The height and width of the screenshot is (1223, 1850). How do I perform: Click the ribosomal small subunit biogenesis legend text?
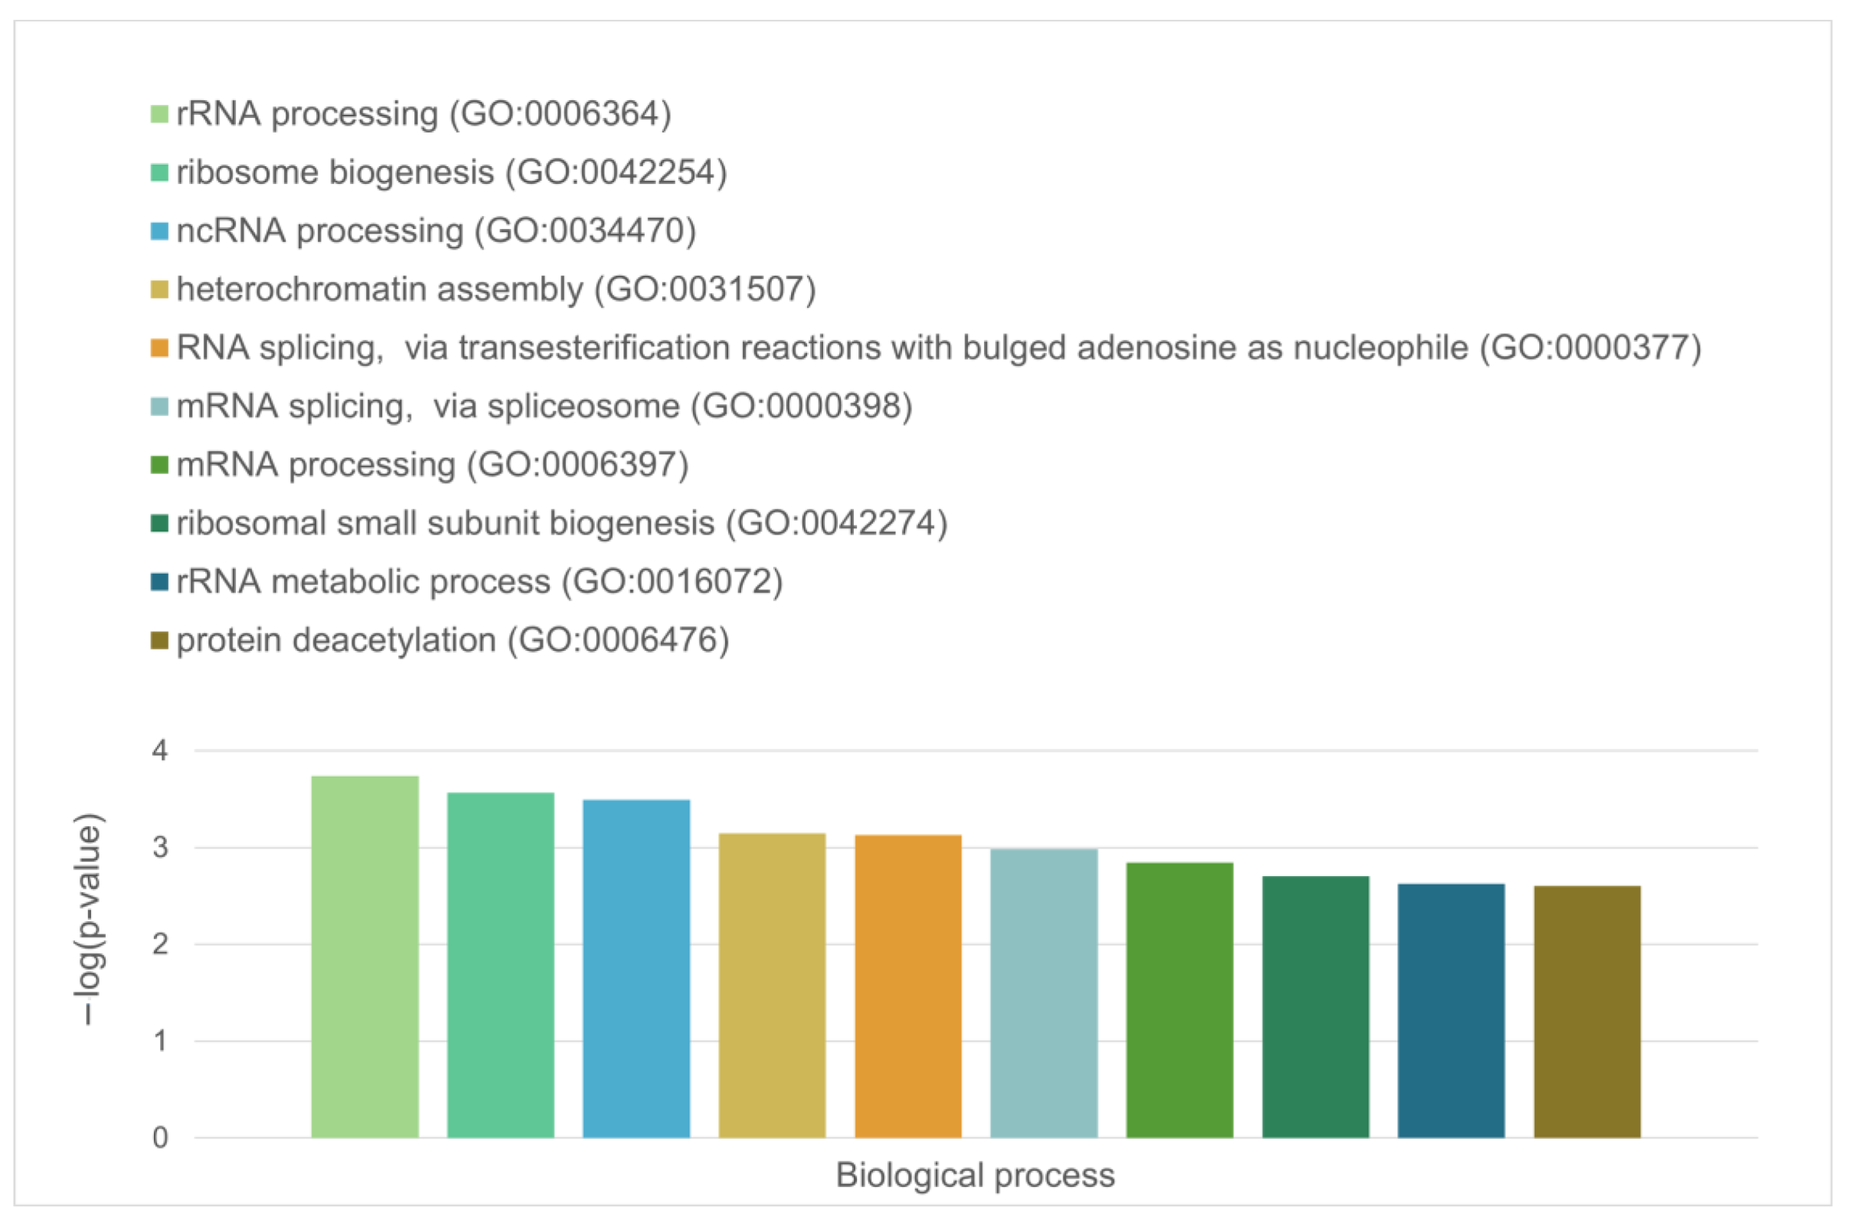click(561, 523)
